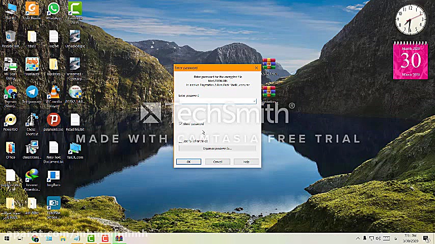Open YasDL.com shortcut
Screen dimensions: 435x244
click(75, 150)
